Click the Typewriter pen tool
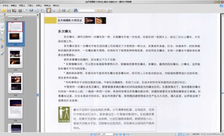The height and width of the screenshot is (136, 224). point(69,10)
